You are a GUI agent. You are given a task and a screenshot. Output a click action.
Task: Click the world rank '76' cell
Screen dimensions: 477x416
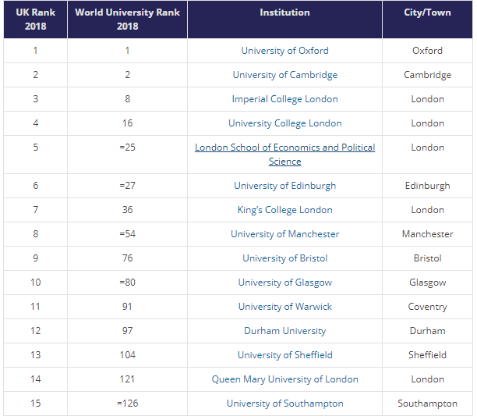(128, 258)
